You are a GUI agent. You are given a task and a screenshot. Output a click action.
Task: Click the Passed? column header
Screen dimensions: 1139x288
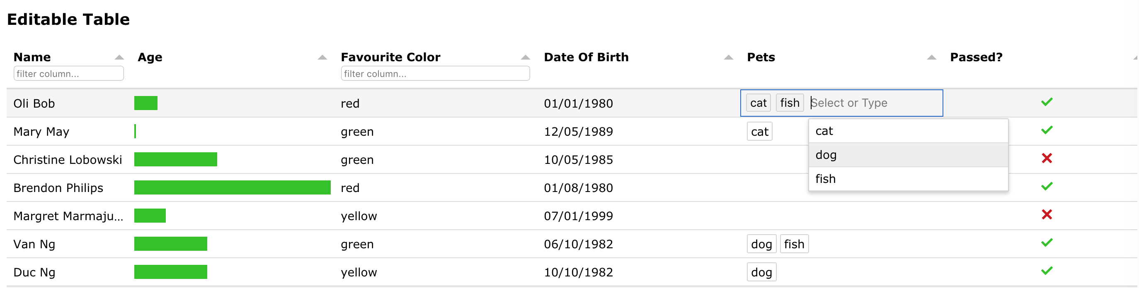click(976, 58)
